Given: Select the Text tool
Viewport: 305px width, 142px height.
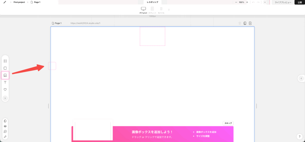Looking at the screenshot, I should tap(5, 82).
